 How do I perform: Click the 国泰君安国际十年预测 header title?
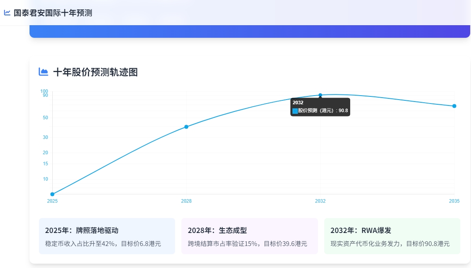(x=53, y=13)
